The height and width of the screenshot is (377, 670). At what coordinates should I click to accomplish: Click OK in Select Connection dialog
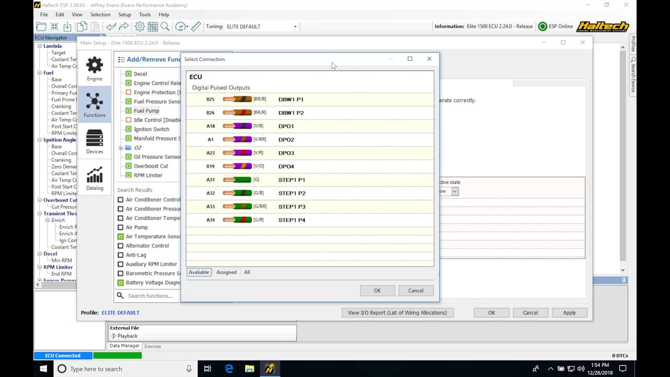(377, 291)
